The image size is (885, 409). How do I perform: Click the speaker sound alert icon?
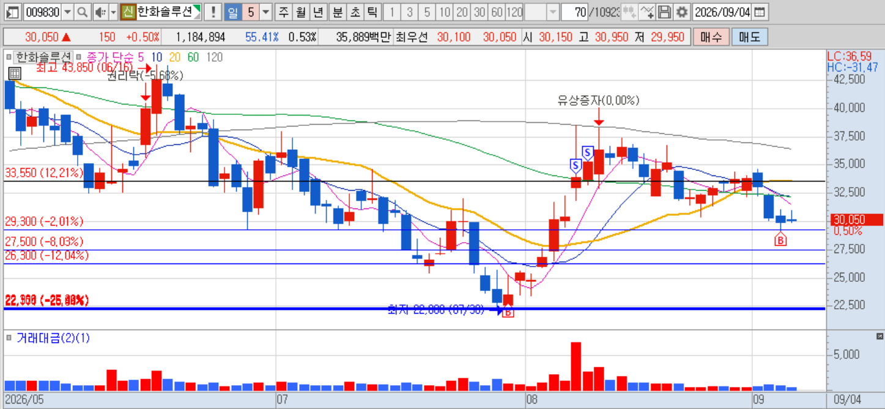click(x=100, y=12)
